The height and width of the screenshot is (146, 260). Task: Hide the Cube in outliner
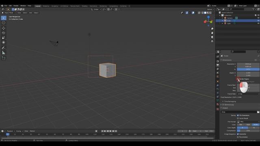[258, 21]
